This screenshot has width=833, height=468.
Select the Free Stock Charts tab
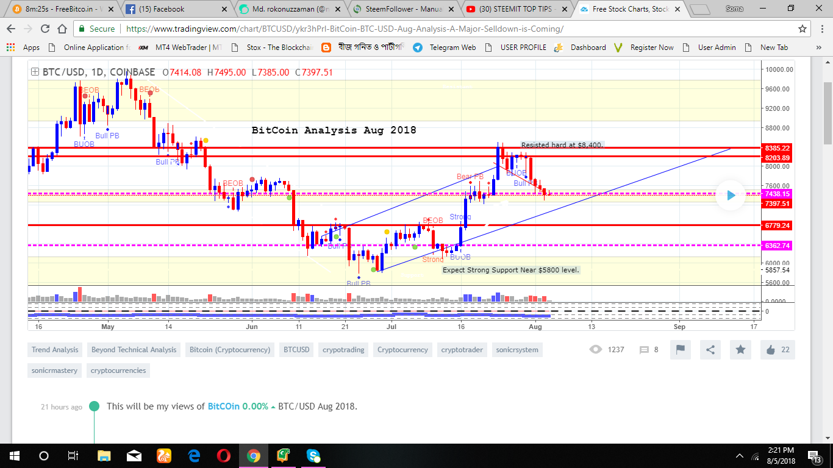(x=630, y=9)
